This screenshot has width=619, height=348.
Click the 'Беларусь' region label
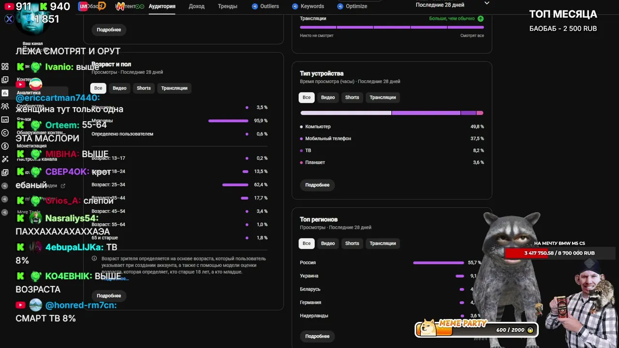(310, 289)
